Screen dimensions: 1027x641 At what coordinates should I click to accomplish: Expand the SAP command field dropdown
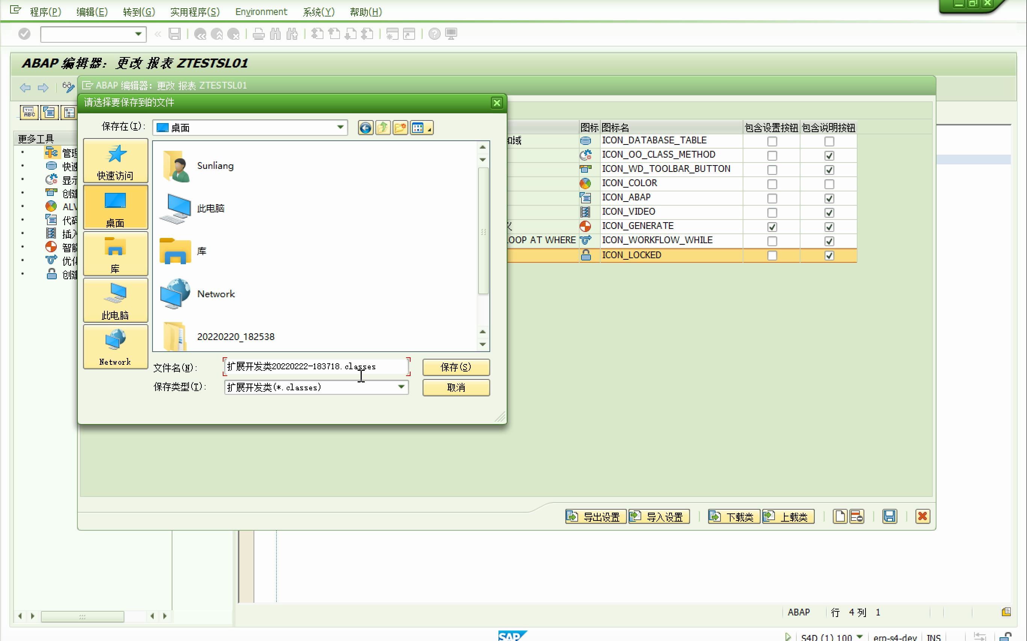[x=138, y=34]
